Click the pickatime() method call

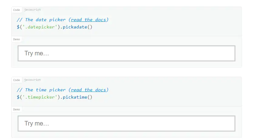[x=77, y=97]
